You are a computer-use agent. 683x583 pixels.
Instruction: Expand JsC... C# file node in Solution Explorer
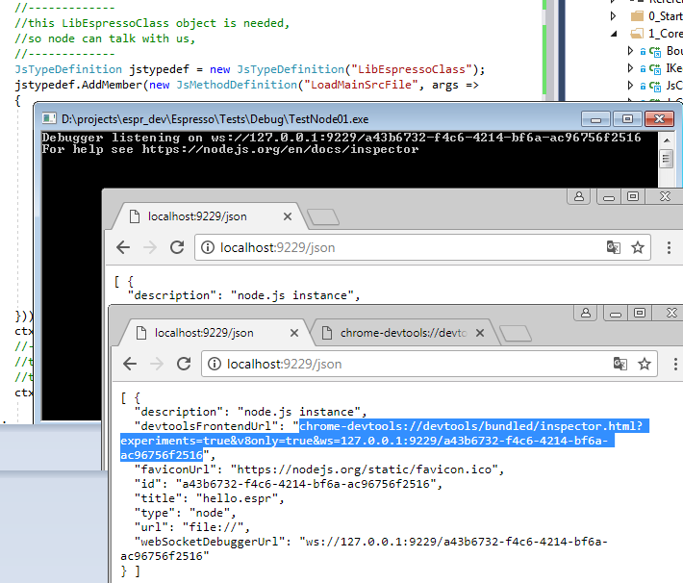pos(630,86)
